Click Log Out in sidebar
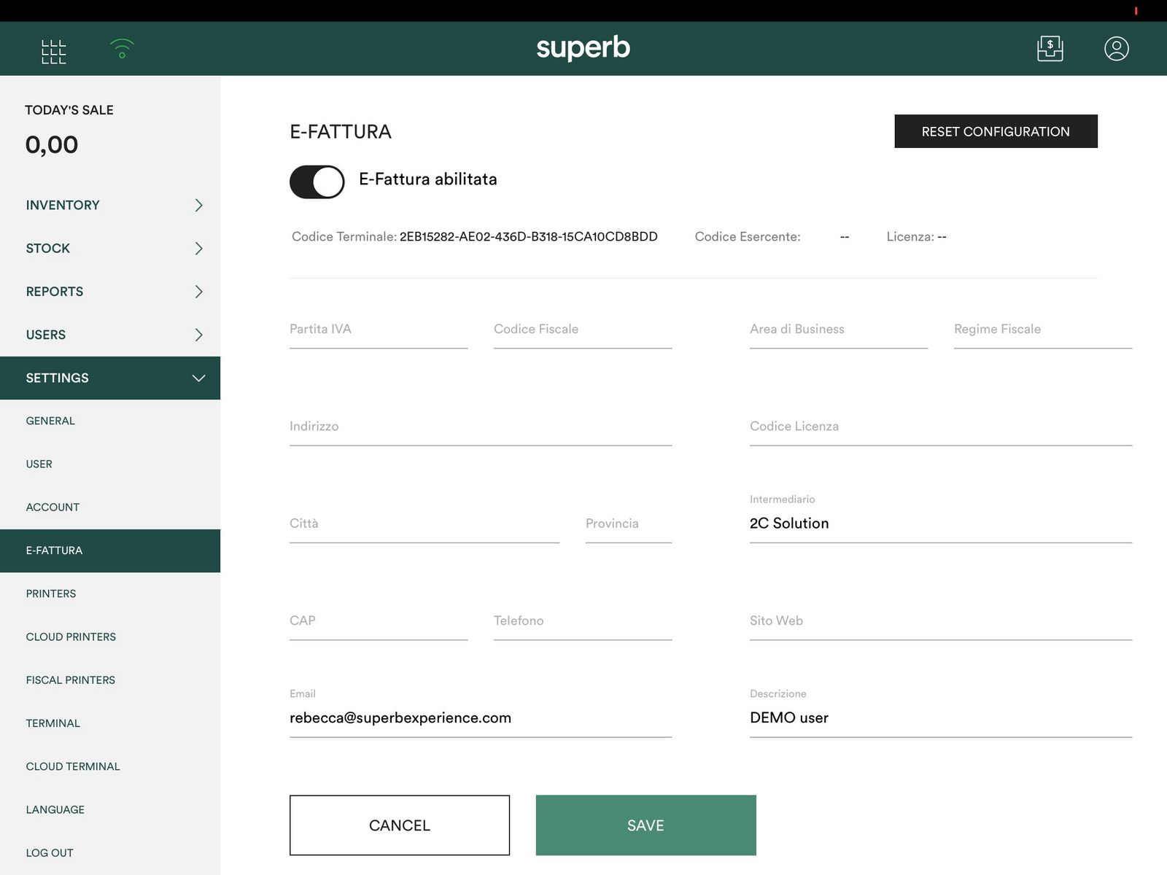Viewport: 1167px width, 875px height. tap(110, 852)
